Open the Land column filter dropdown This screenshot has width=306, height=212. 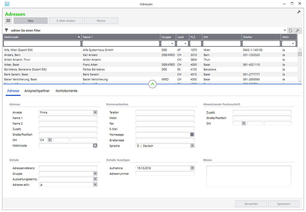click(x=185, y=44)
